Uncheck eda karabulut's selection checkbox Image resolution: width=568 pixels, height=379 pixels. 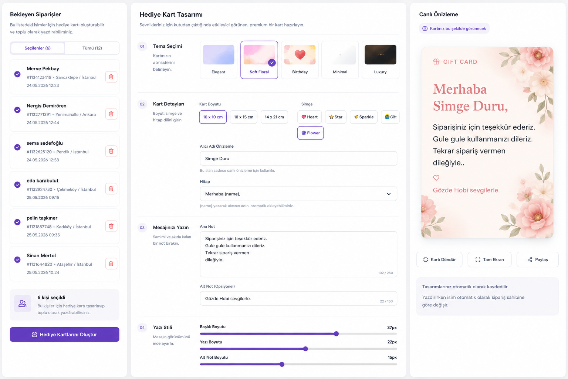click(x=17, y=185)
